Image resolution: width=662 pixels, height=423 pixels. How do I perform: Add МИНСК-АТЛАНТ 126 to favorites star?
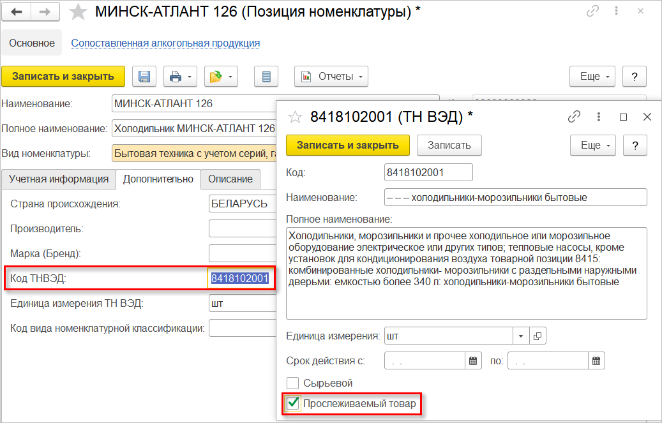pyautogui.click(x=78, y=12)
